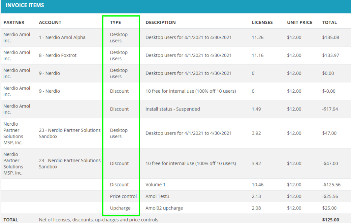Click the TOTAL label in the footer row

11,220
